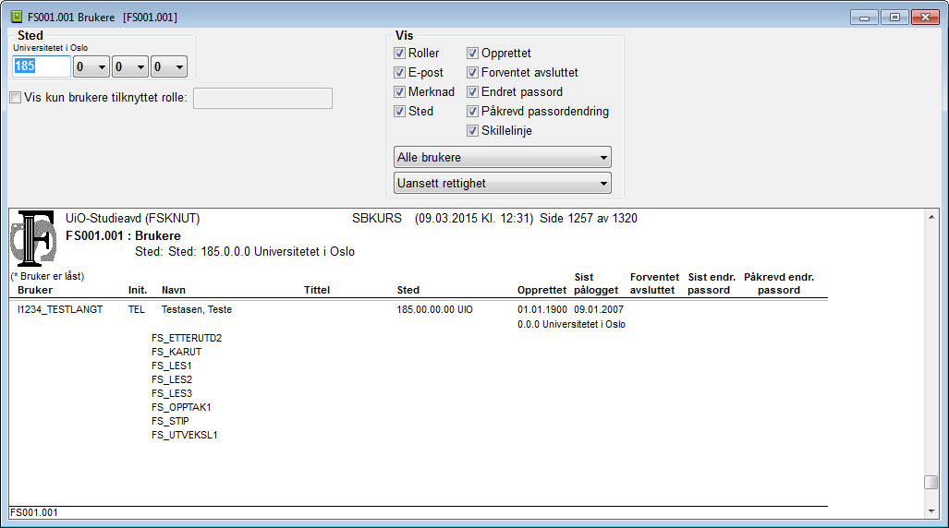Uncheck the Merknad checkbox
Image resolution: width=949 pixels, height=528 pixels.
tap(399, 92)
